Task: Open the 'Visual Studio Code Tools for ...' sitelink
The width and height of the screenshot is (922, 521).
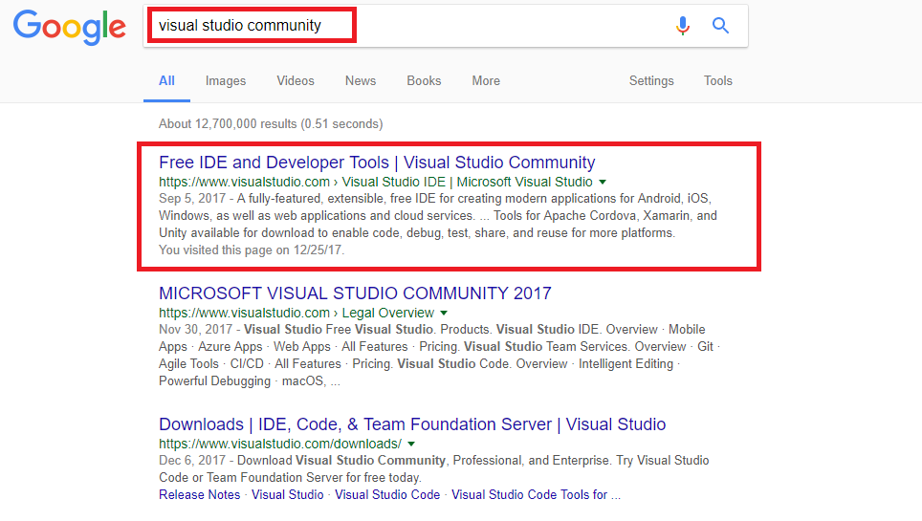Action: point(536,494)
